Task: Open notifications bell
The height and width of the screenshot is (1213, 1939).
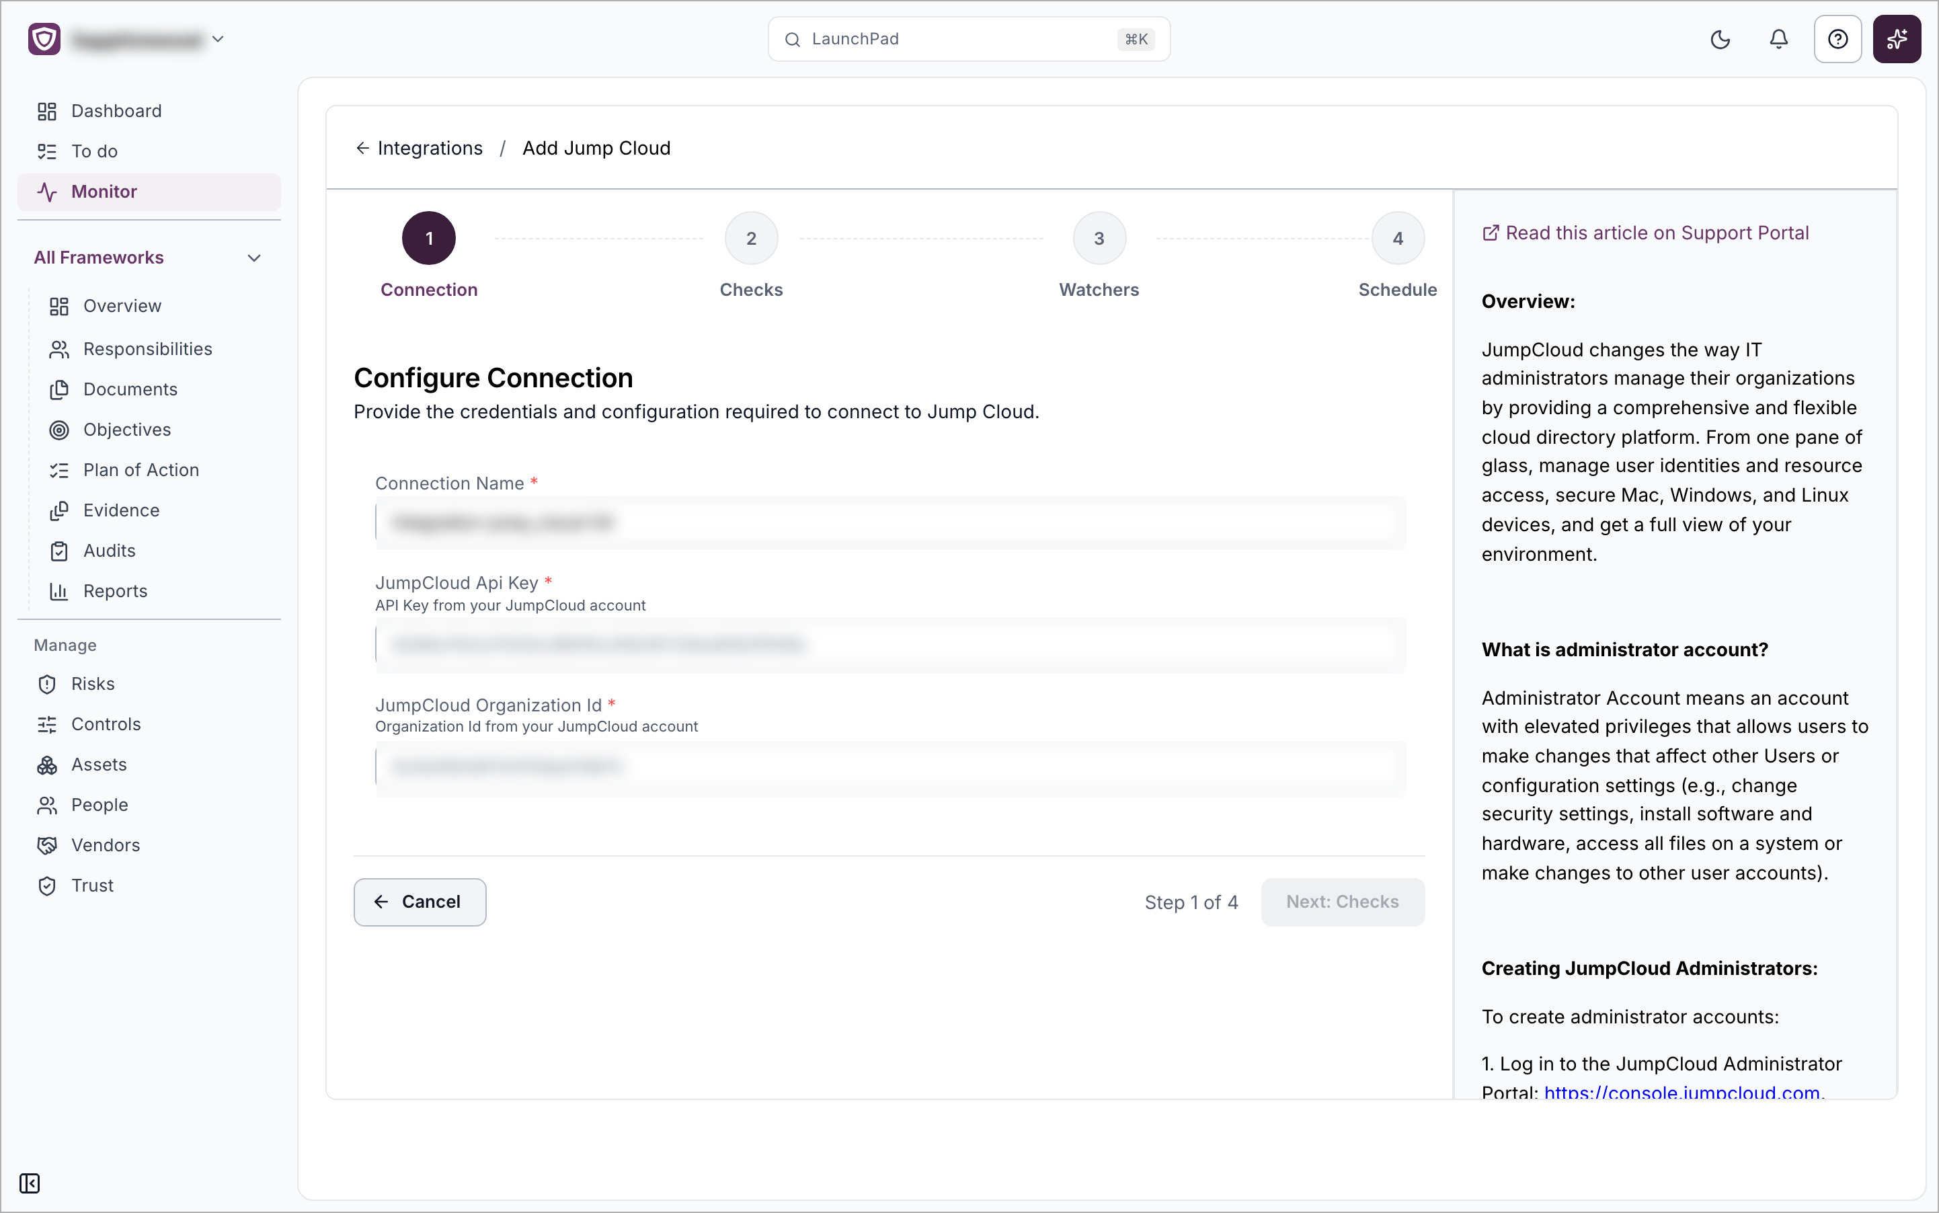Action: pos(1778,39)
